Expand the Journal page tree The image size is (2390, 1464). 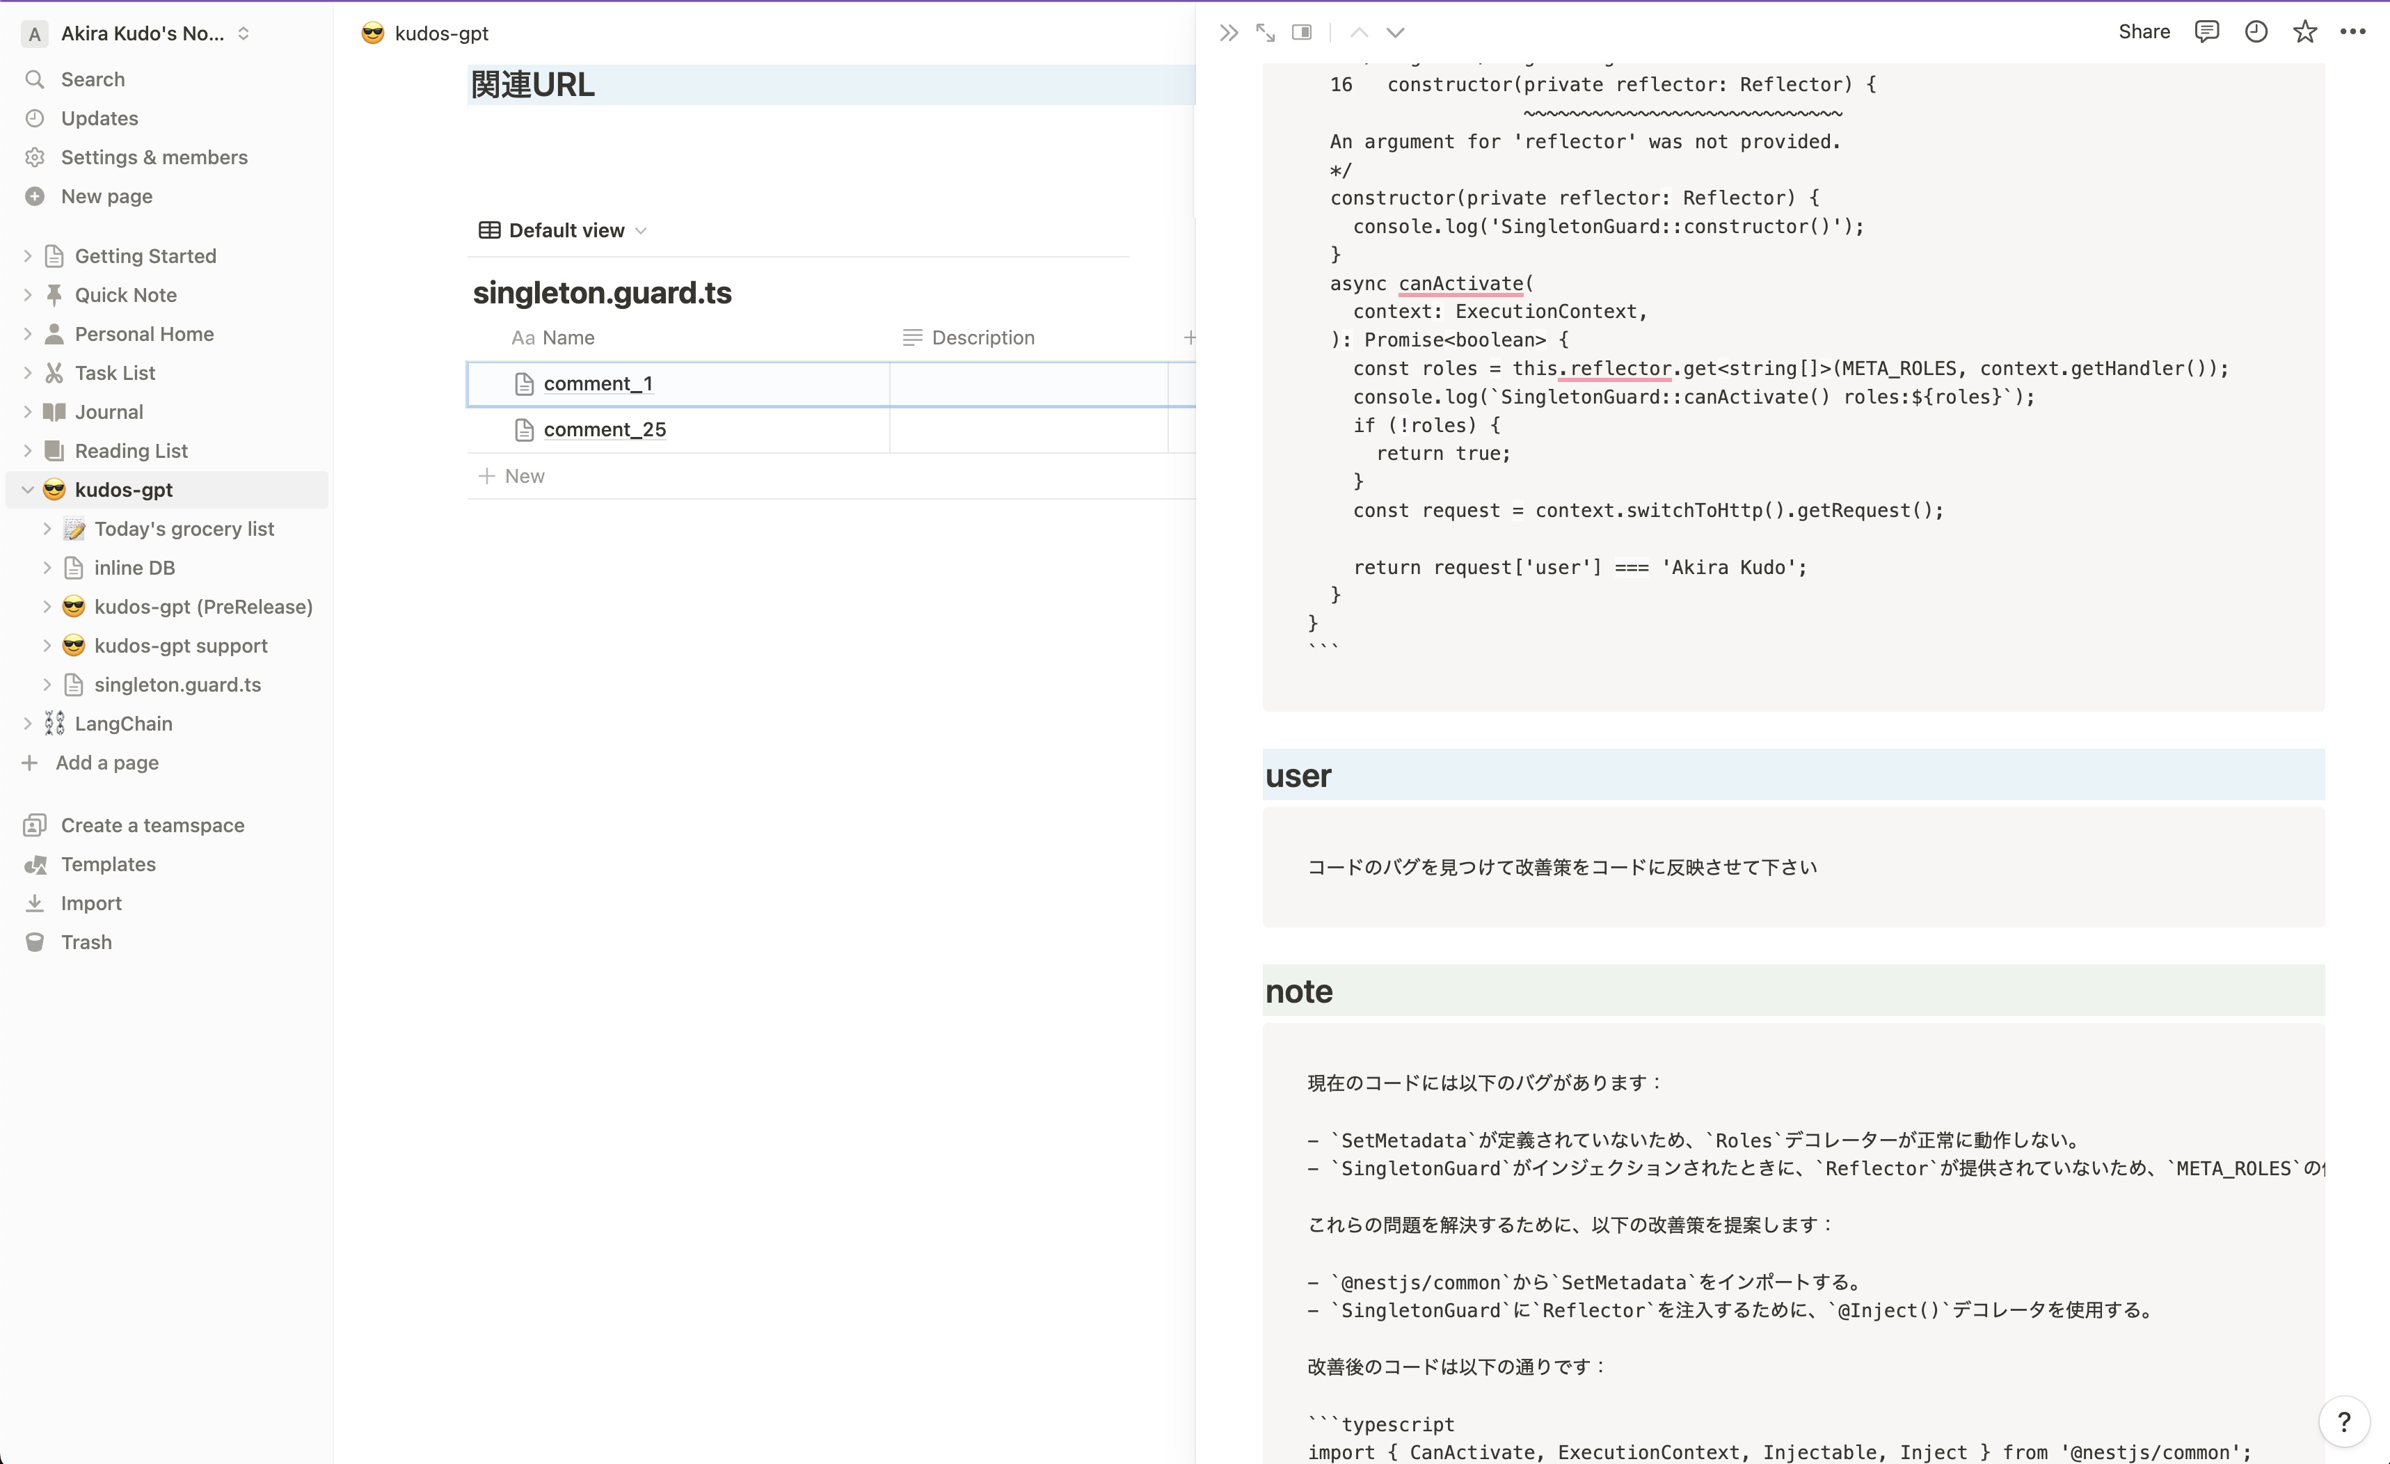[27, 411]
